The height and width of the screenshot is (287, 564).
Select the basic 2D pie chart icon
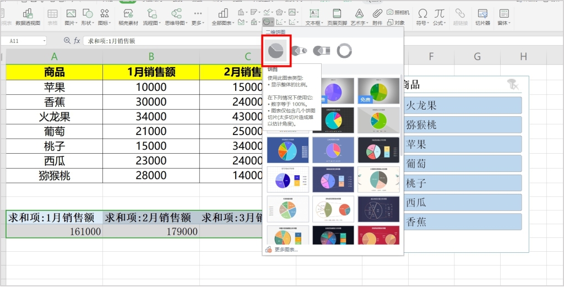pyautogui.click(x=276, y=51)
